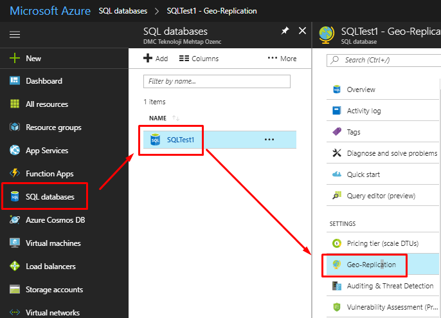Click the Diagnose wrench icon
Image resolution: width=441 pixels, height=318 pixels.
(x=337, y=153)
